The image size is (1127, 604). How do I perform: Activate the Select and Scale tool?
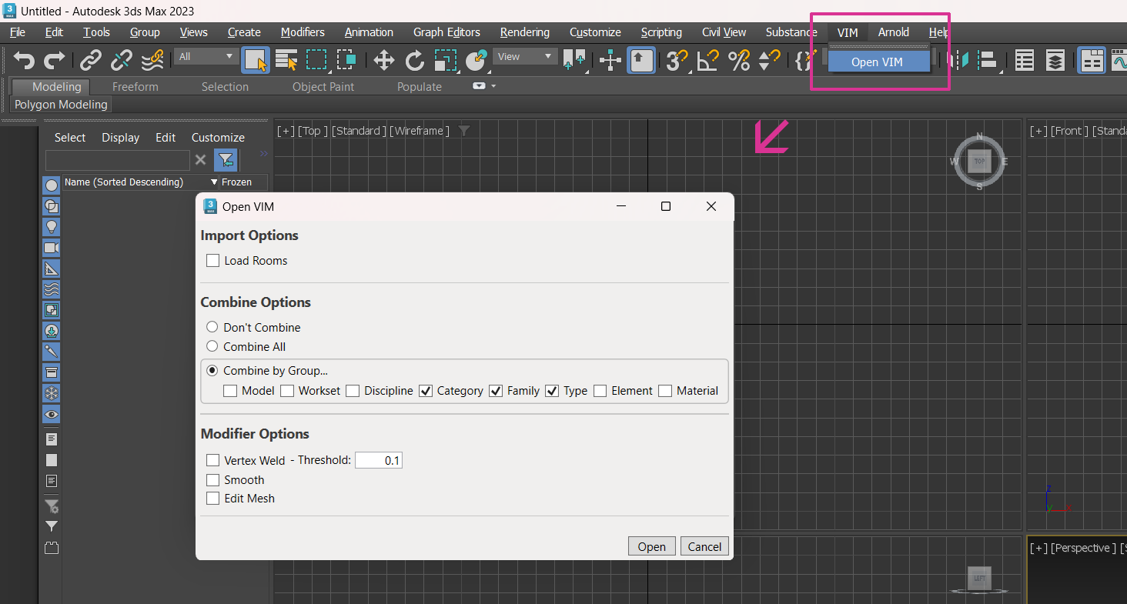coord(446,60)
